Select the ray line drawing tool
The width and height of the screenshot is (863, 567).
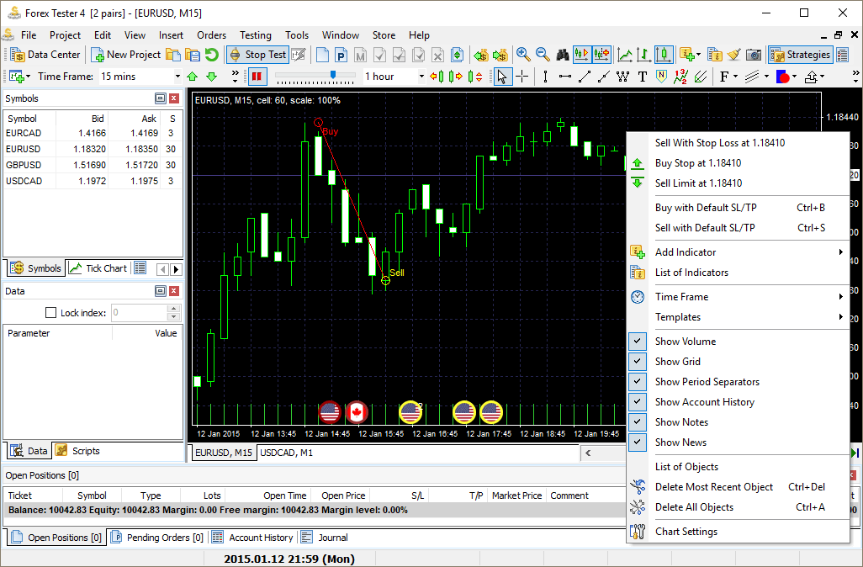pos(604,77)
